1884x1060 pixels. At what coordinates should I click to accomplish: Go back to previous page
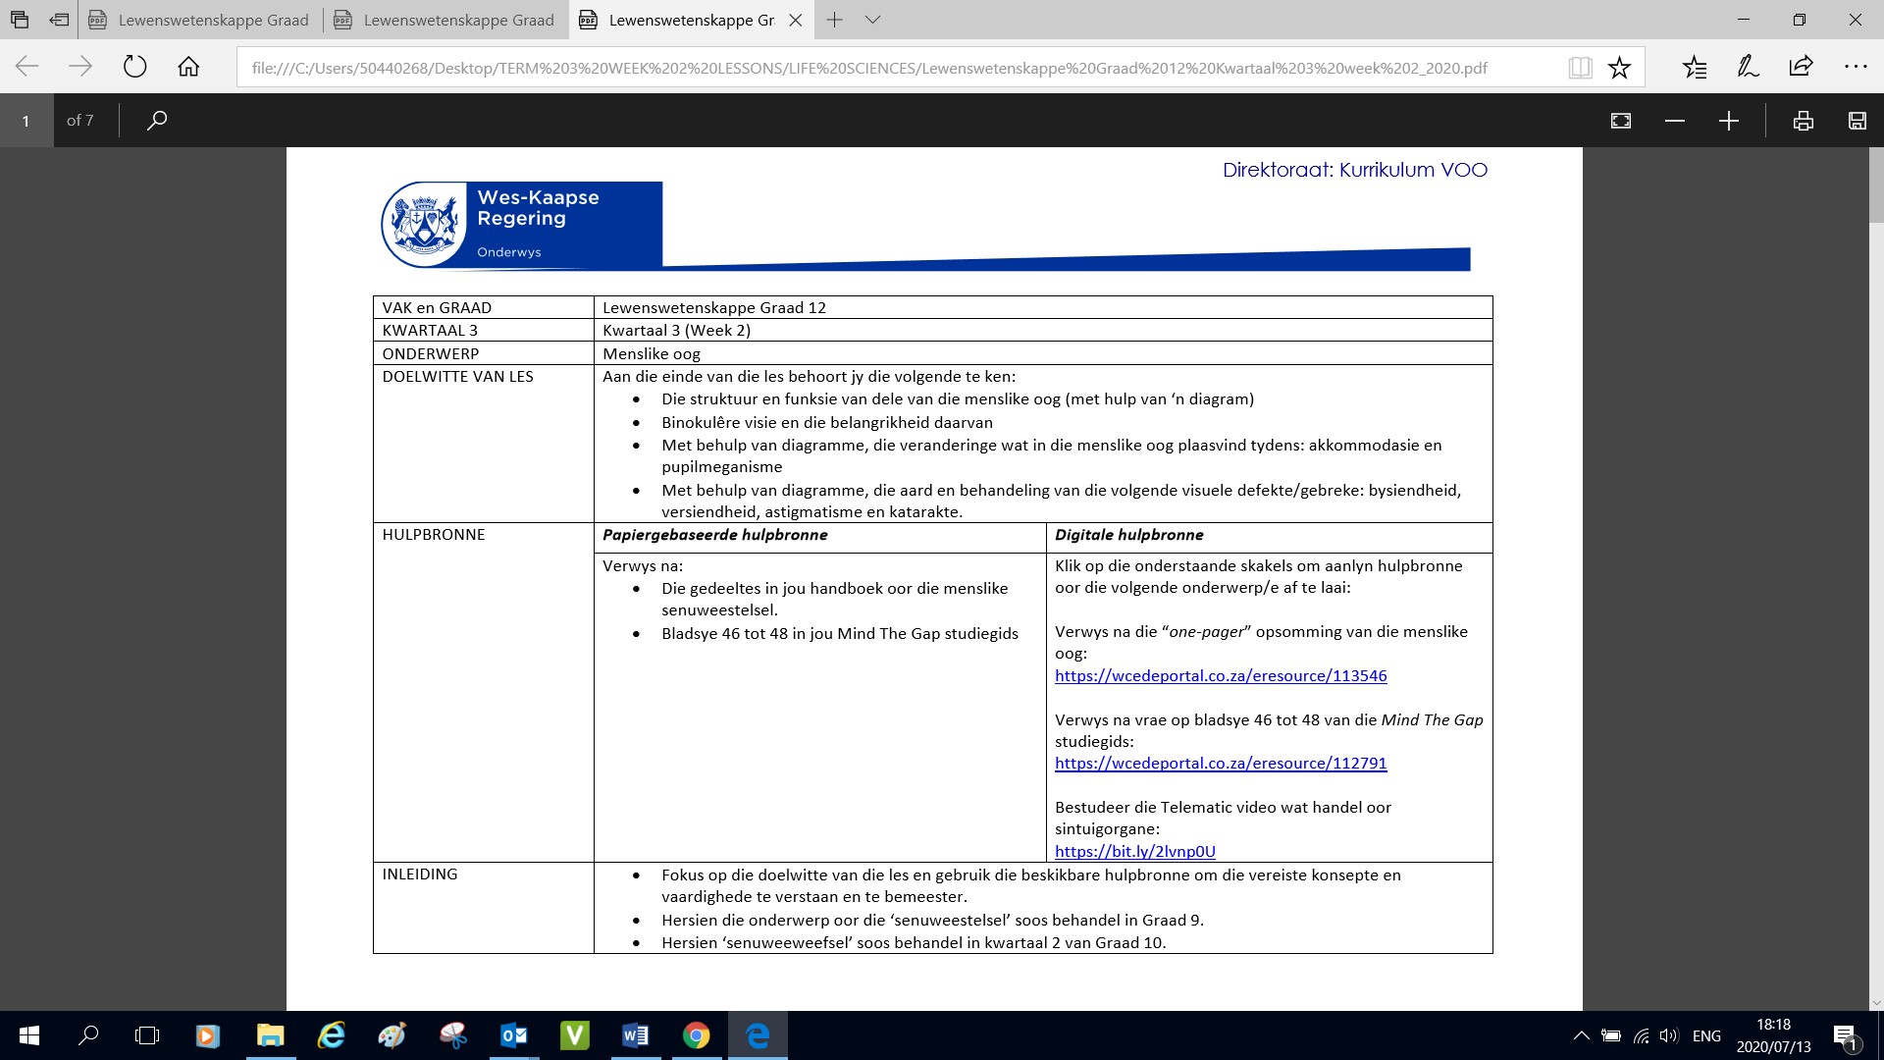[x=27, y=67]
